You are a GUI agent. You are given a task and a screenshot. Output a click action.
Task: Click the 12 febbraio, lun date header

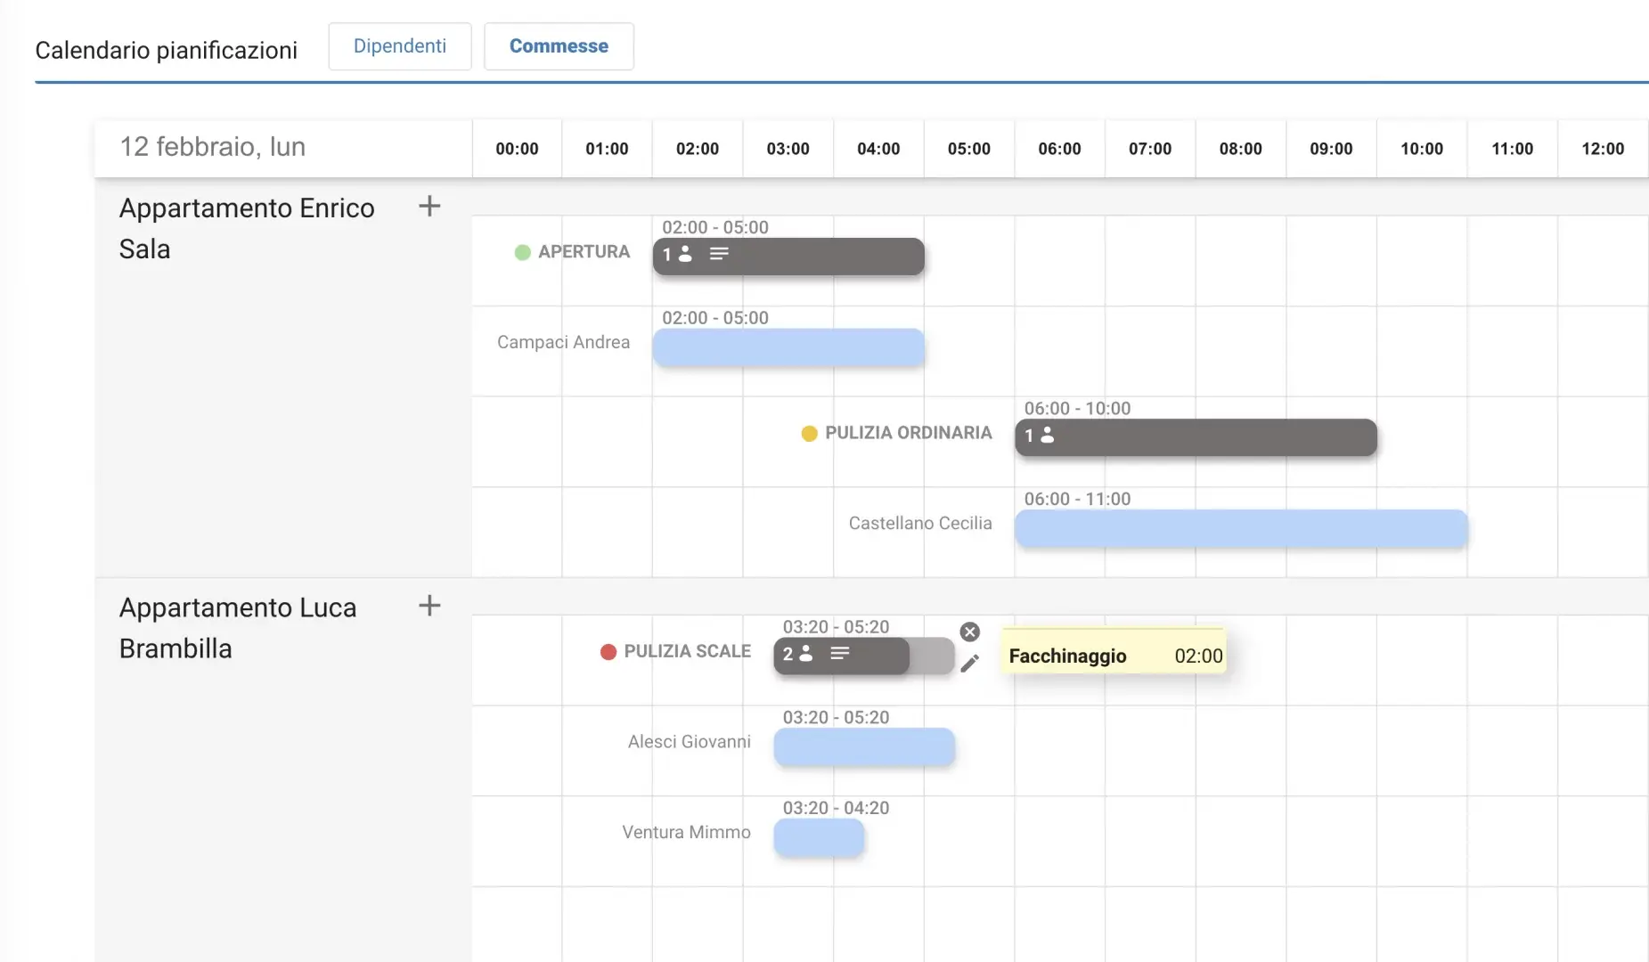pyautogui.click(x=213, y=147)
